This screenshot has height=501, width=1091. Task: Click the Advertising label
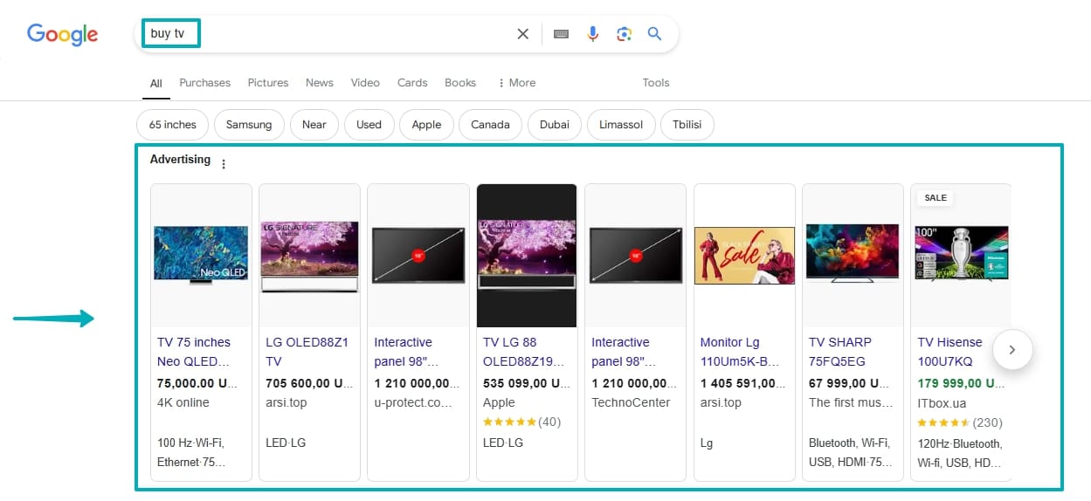pyautogui.click(x=180, y=160)
